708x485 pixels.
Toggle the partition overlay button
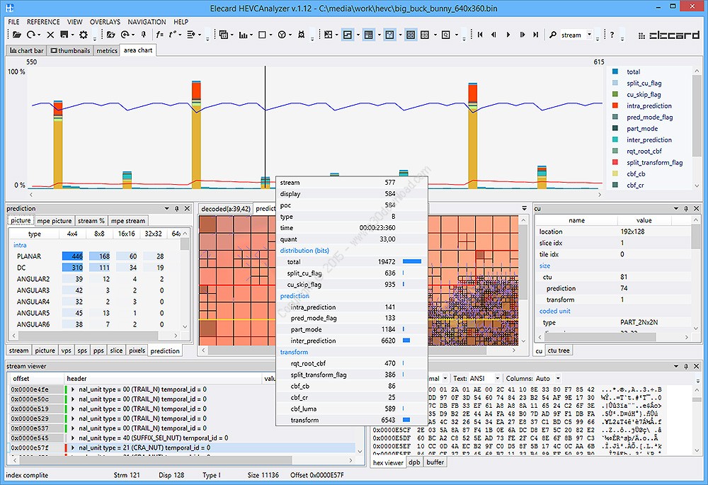pos(329,35)
